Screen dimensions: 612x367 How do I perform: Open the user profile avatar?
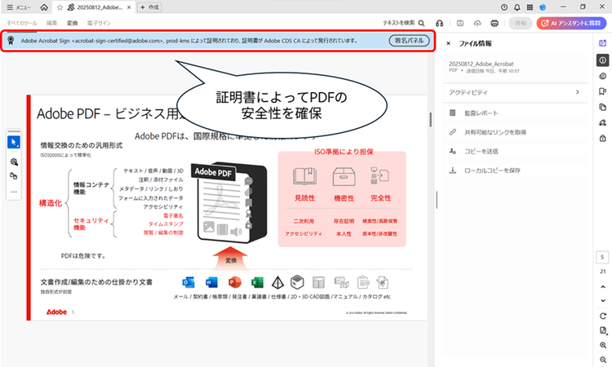pos(543,7)
